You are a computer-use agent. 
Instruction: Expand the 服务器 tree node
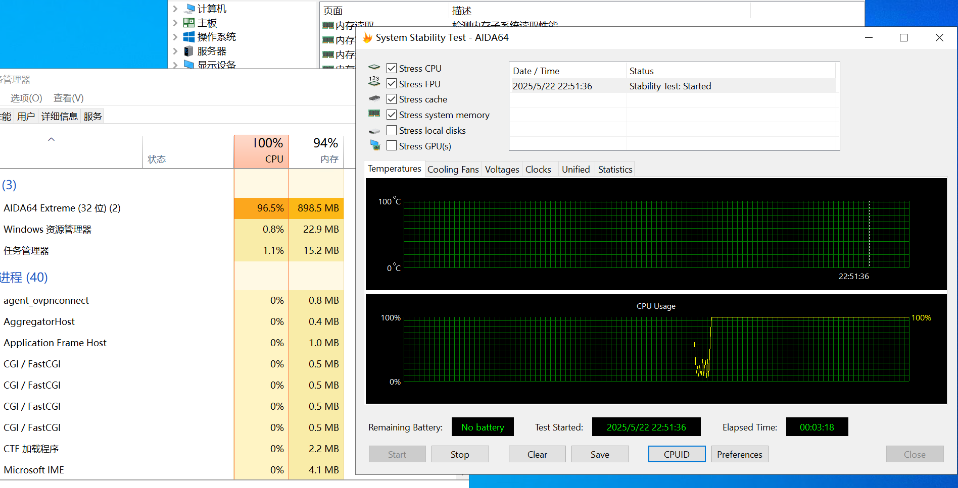[x=175, y=51]
